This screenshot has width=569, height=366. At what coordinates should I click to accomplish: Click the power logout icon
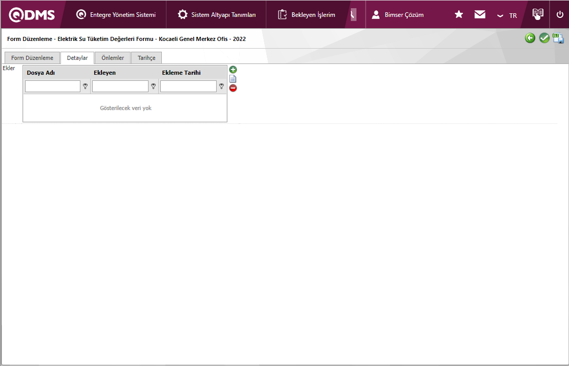tap(560, 15)
